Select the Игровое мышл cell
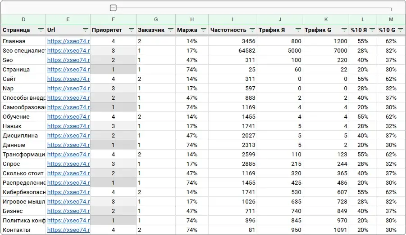Viewport: 406px width, 235px height. coord(23,201)
